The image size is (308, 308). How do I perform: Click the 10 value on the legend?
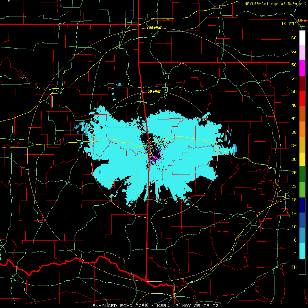pos(294,227)
